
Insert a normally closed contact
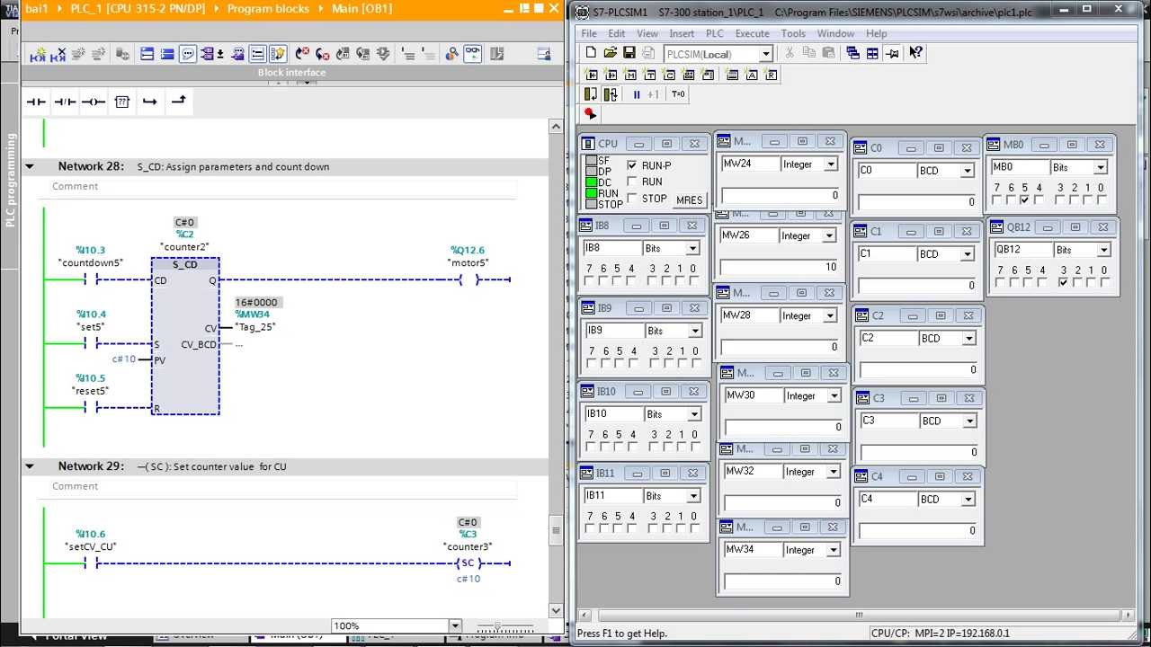coord(65,102)
